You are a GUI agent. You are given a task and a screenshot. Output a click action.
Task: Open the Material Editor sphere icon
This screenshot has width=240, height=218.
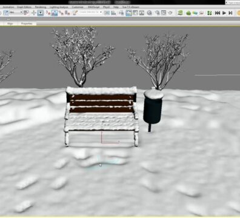(149, 13)
